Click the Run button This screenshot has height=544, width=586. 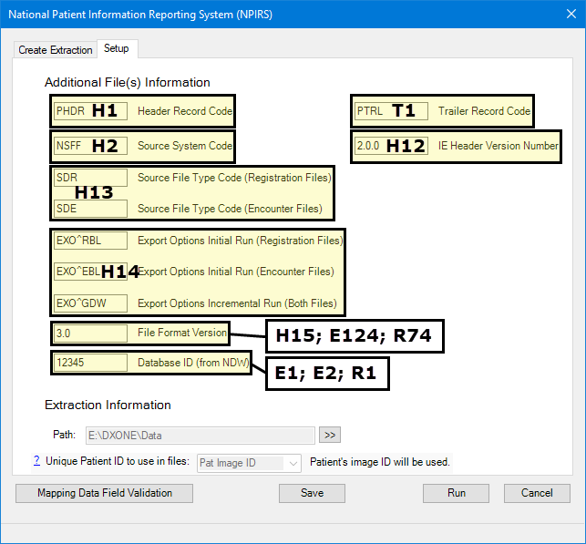point(456,493)
